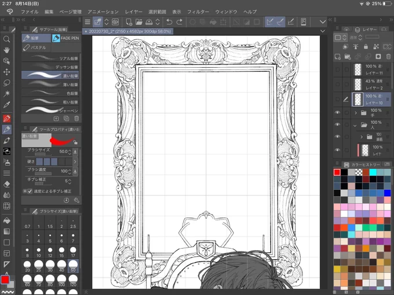394x295 pixels.
Task: Select the シャーペン brush
Action: 50,110
